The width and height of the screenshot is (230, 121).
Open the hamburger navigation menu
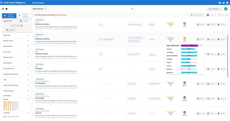tap(3, 9)
